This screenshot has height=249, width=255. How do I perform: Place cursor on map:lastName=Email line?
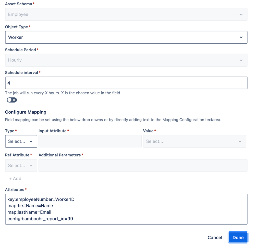click(29, 212)
